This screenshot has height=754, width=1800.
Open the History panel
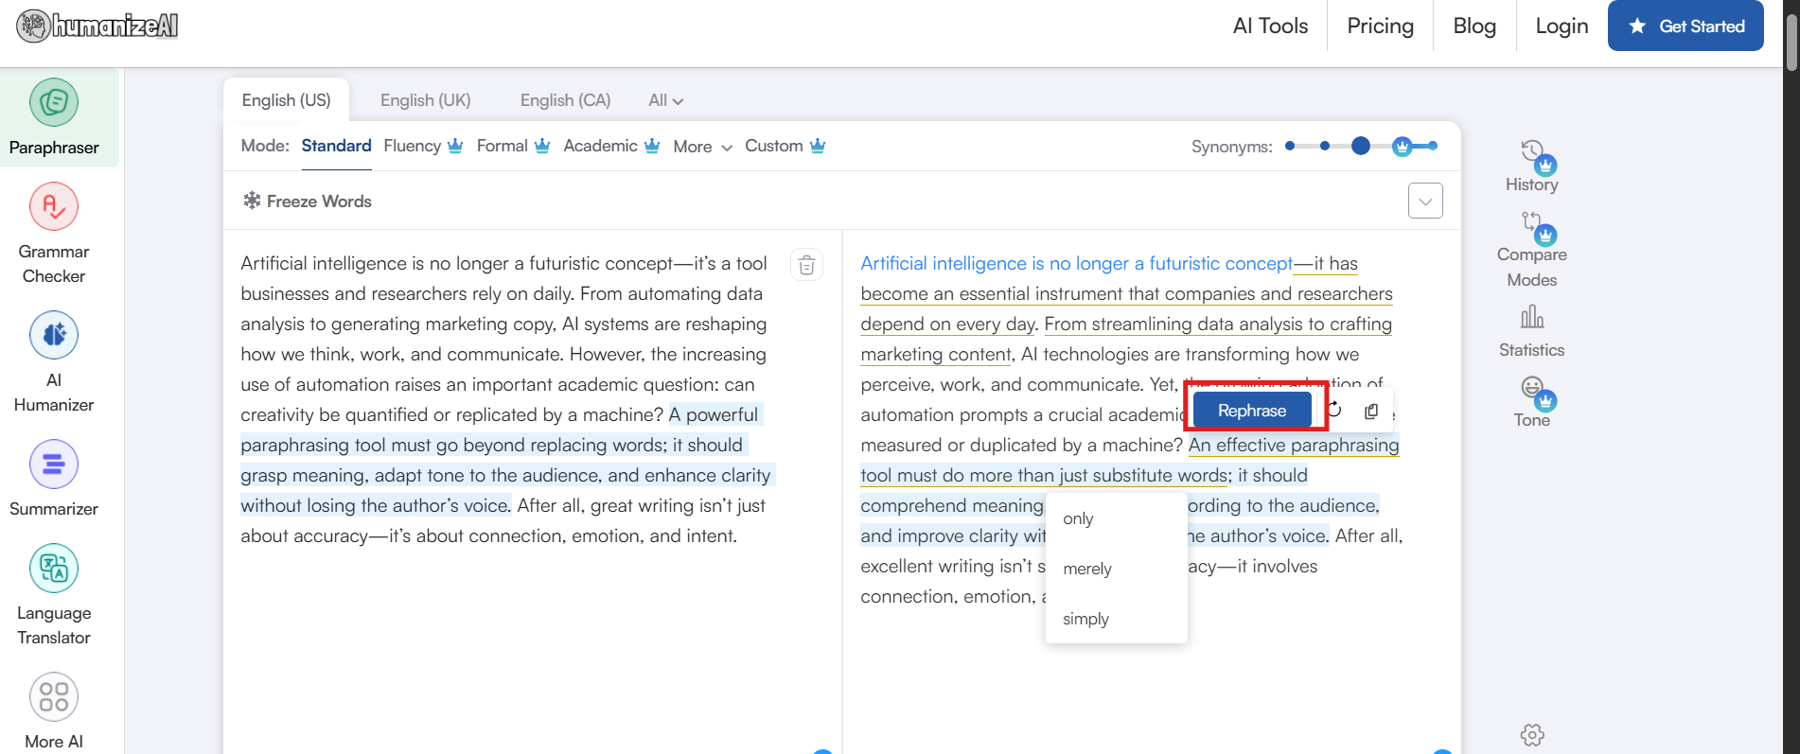coord(1531,166)
